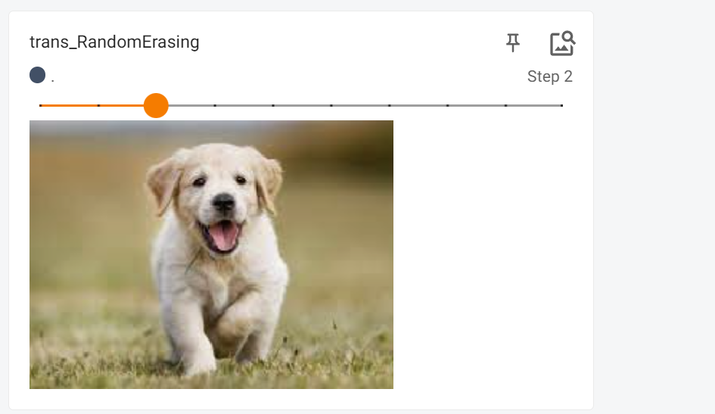715x414 pixels.
Task: Click the "Step 2" label
Action: tap(549, 76)
